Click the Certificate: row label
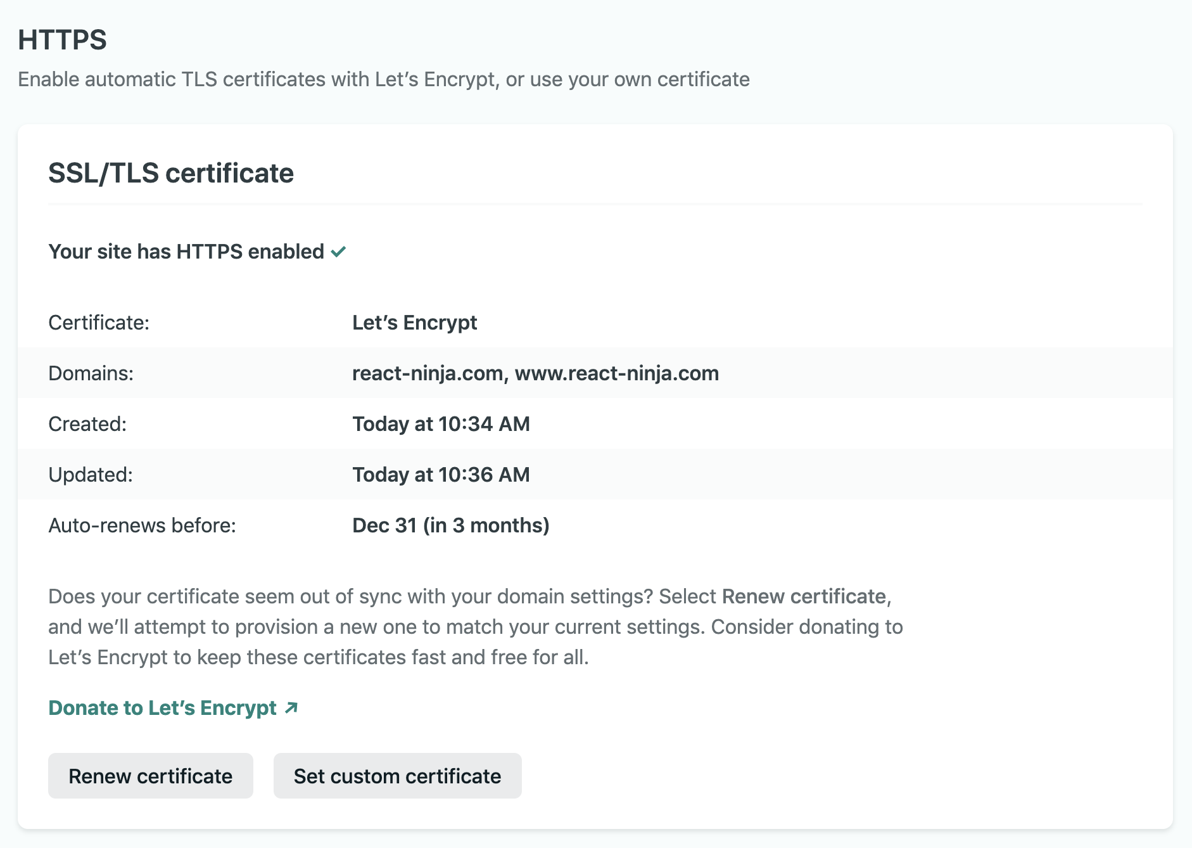This screenshot has height=848, width=1192. 99,323
